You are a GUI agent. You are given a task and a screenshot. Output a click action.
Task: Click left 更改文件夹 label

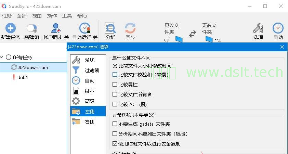(x=172, y=28)
